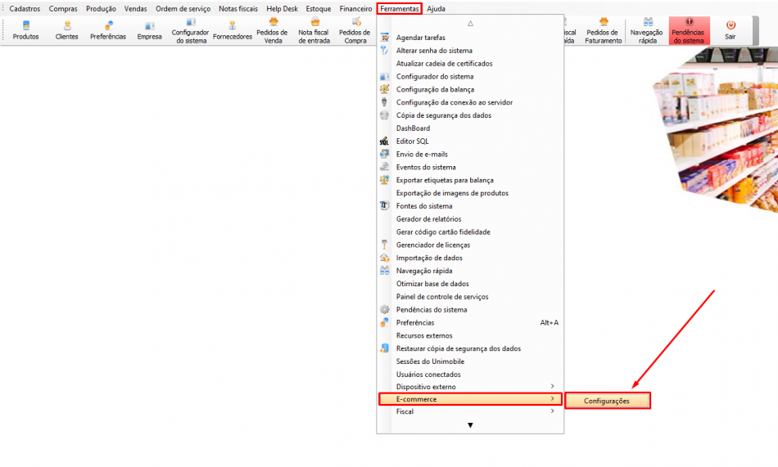Open Nota fiscal de entrada icon
The image size is (778, 467).
[x=314, y=30]
